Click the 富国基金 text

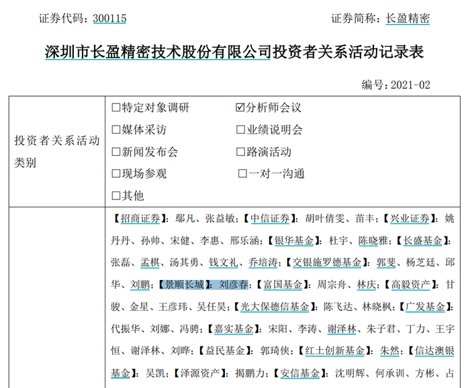point(283,285)
